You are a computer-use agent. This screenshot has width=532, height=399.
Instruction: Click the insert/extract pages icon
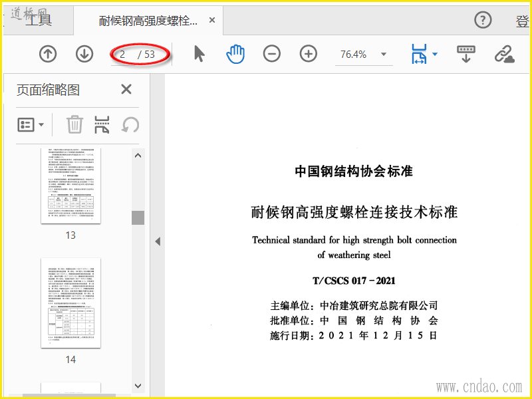coord(102,124)
